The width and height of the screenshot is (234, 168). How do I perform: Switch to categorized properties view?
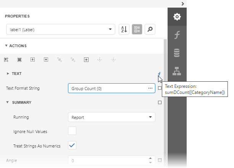tap(137, 29)
